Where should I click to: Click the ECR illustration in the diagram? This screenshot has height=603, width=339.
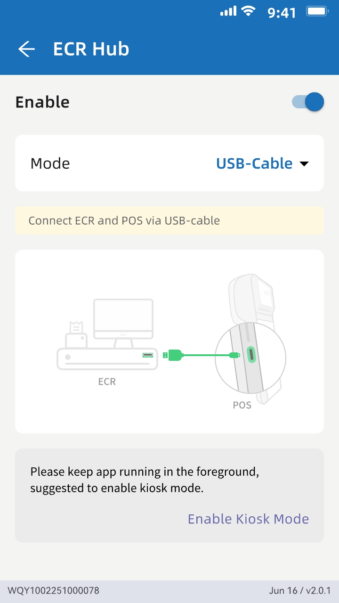[x=107, y=334]
